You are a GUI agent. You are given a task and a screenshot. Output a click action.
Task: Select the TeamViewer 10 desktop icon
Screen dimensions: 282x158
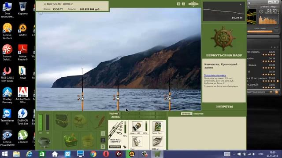coord(7,117)
